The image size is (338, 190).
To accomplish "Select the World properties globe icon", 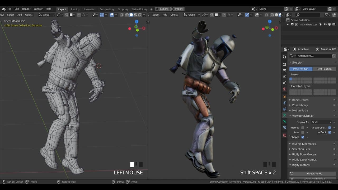I will tap(284, 88).
